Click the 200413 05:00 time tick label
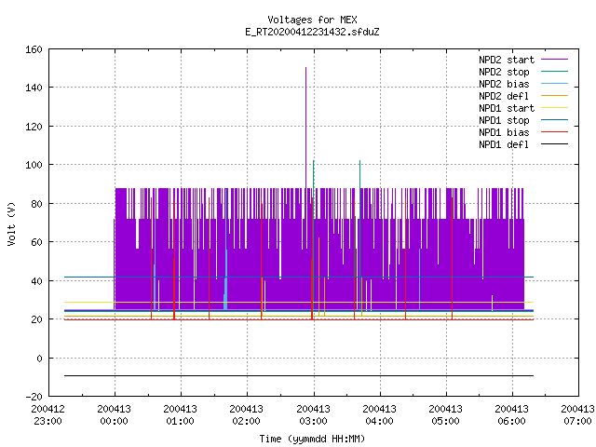 [x=445, y=415]
